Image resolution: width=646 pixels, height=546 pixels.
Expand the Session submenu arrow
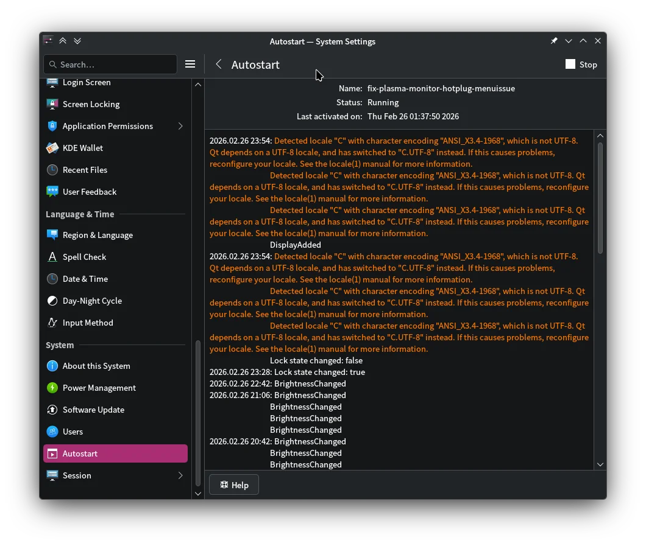pyautogui.click(x=180, y=475)
